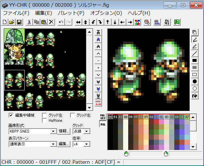The image size is (204, 166).
Task: Select the large soldier portrait tile
Action: [x=14, y=47]
